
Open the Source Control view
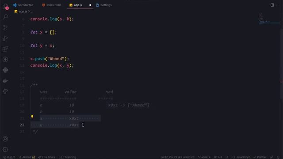coord(5,27)
